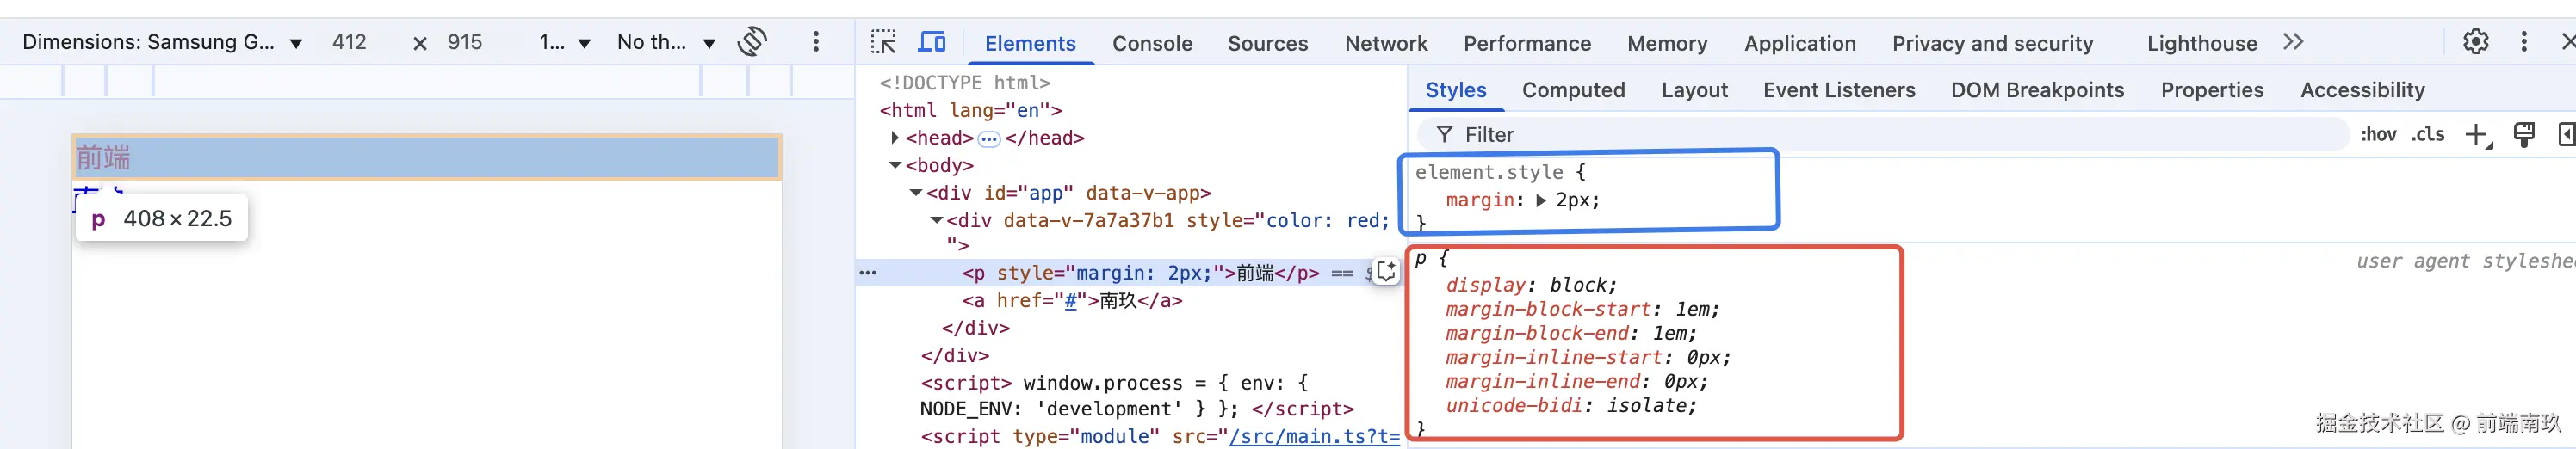Open the Lighthouse tab

click(x=2202, y=43)
